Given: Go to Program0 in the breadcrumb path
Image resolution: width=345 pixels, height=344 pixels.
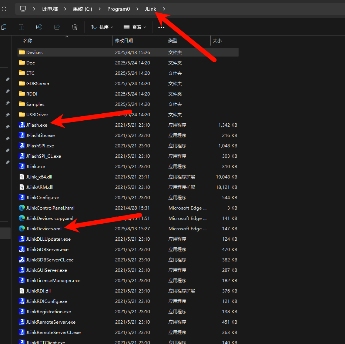Looking at the screenshot, I should [x=118, y=9].
